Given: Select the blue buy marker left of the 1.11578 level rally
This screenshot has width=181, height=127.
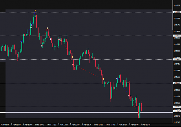Looking at the screenshot, I should 21,42.
